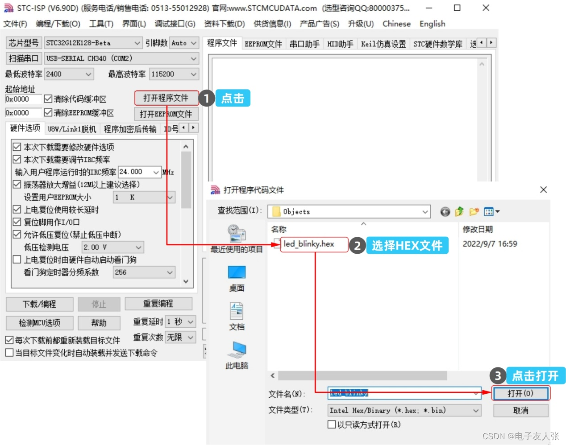This screenshot has height=445, width=566.
Task: Click the Open EEPROM file button
Action: coord(166,114)
